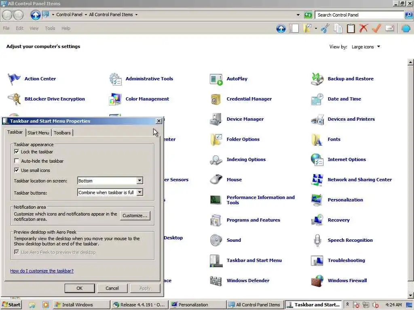Open Taskbar and Start Menu link
The image size is (414, 310).
[x=254, y=260]
